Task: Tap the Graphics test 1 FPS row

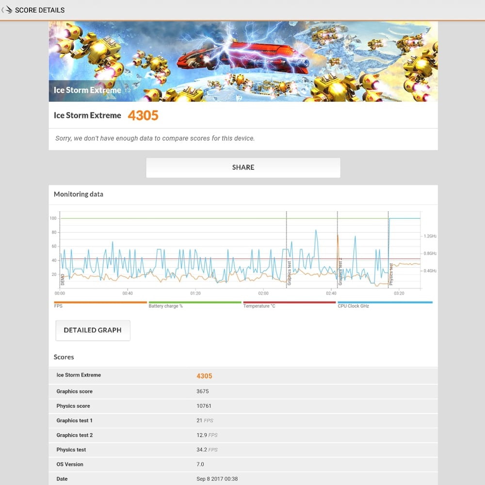Action: (243, 420)
